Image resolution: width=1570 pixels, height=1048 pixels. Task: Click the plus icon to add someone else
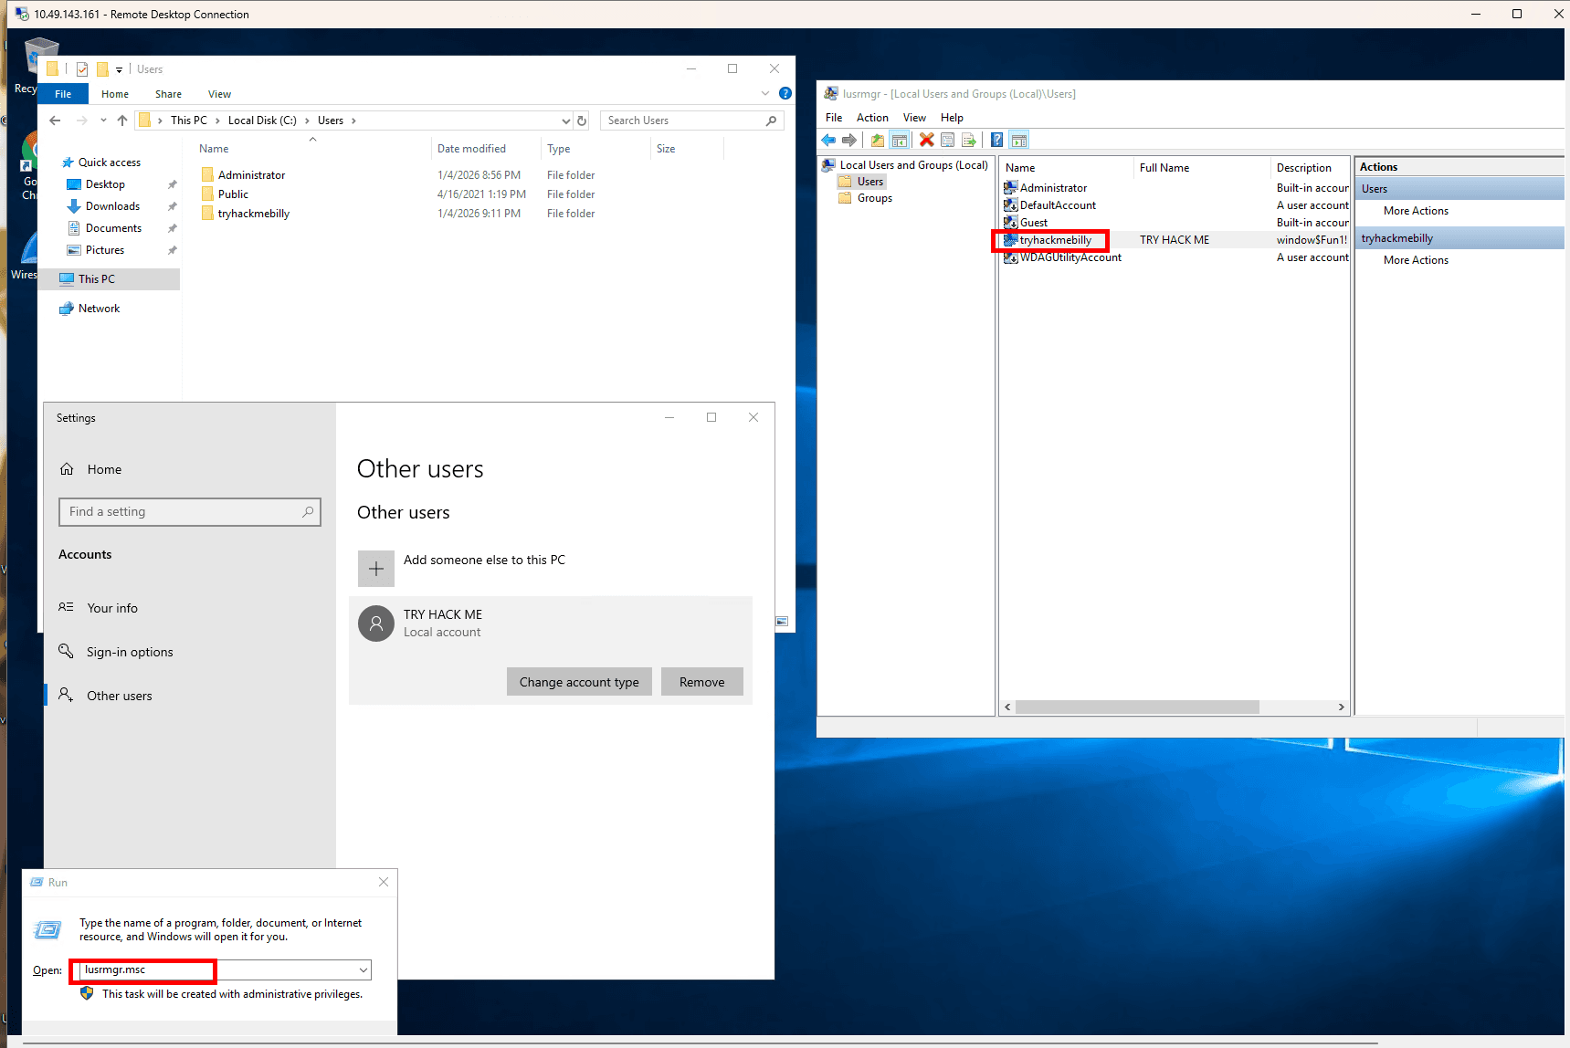pyautogui.click(x=375, y=569)
